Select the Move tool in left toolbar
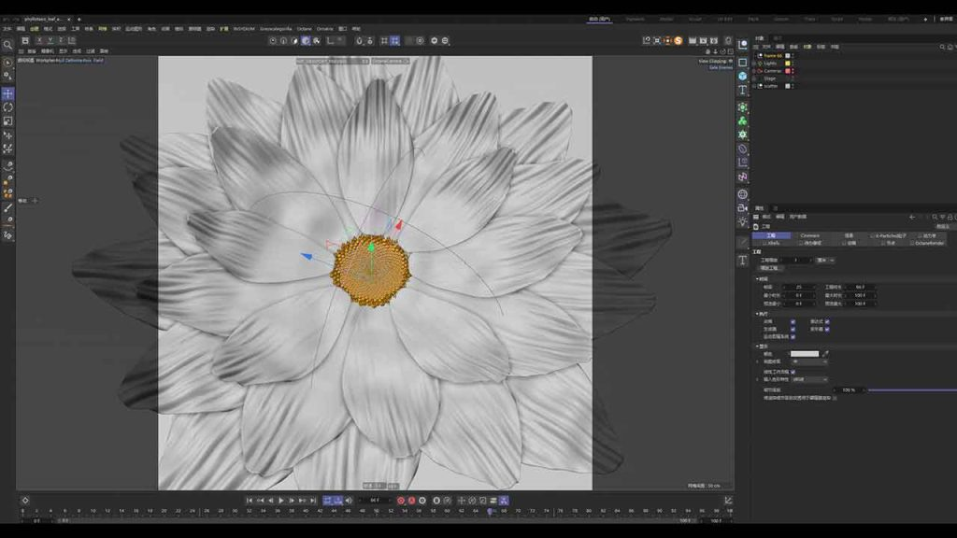Screen dimensions: 957x538 pyautogui.click(x=7, y=94)
